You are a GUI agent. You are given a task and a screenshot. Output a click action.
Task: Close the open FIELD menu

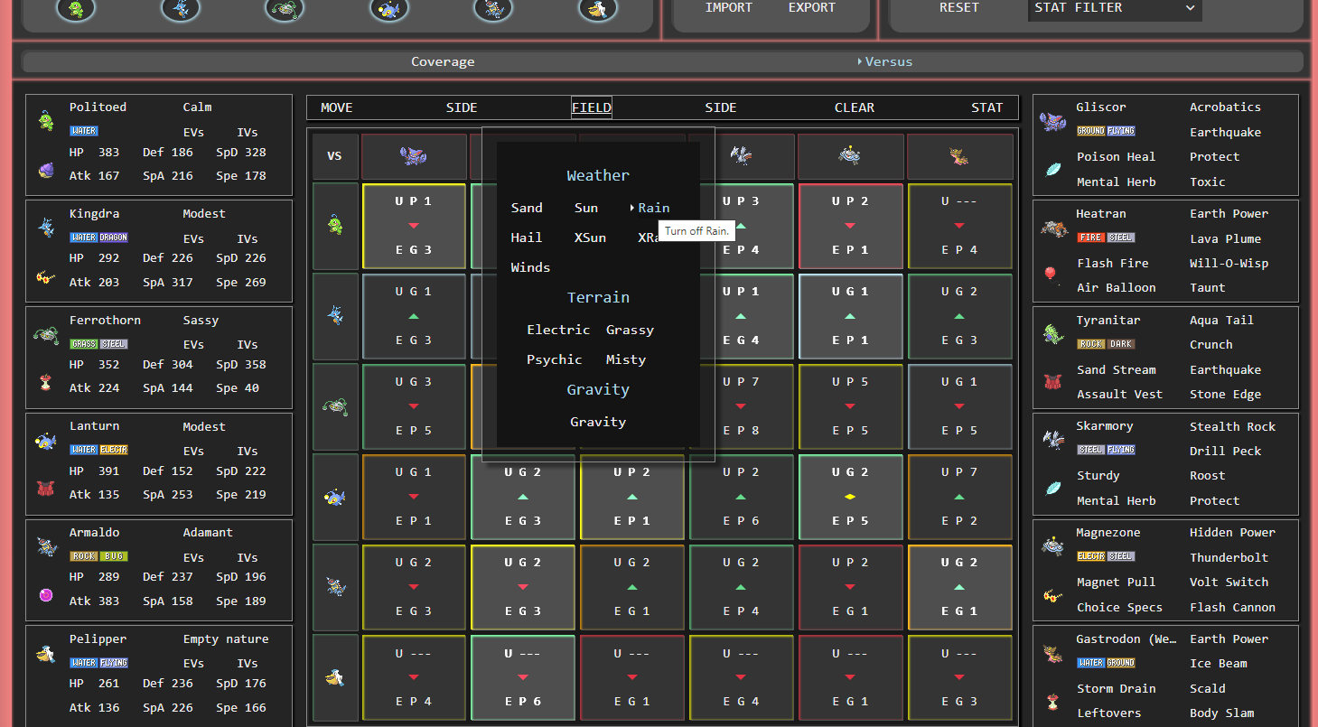592,107
